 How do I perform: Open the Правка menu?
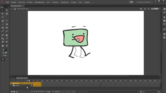click(x=14, y=2)
